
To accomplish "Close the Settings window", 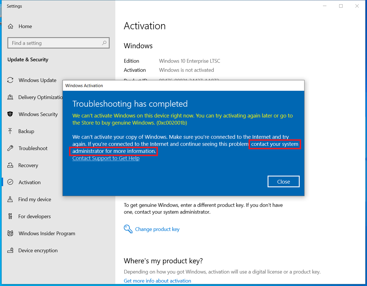I will (357, 6).
